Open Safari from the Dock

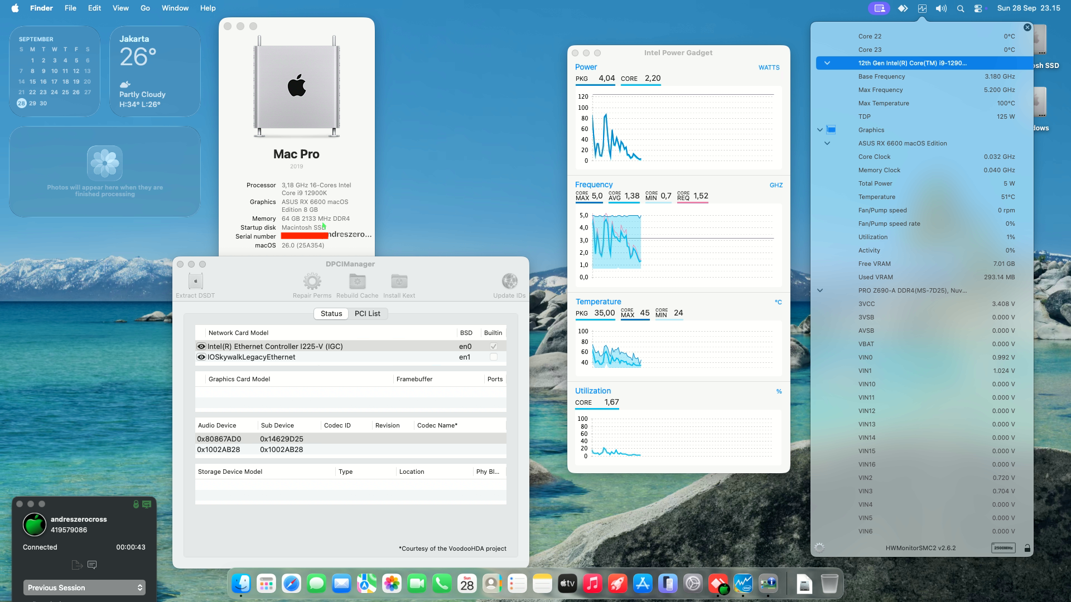pyautogui.click(x=291, y=584)
